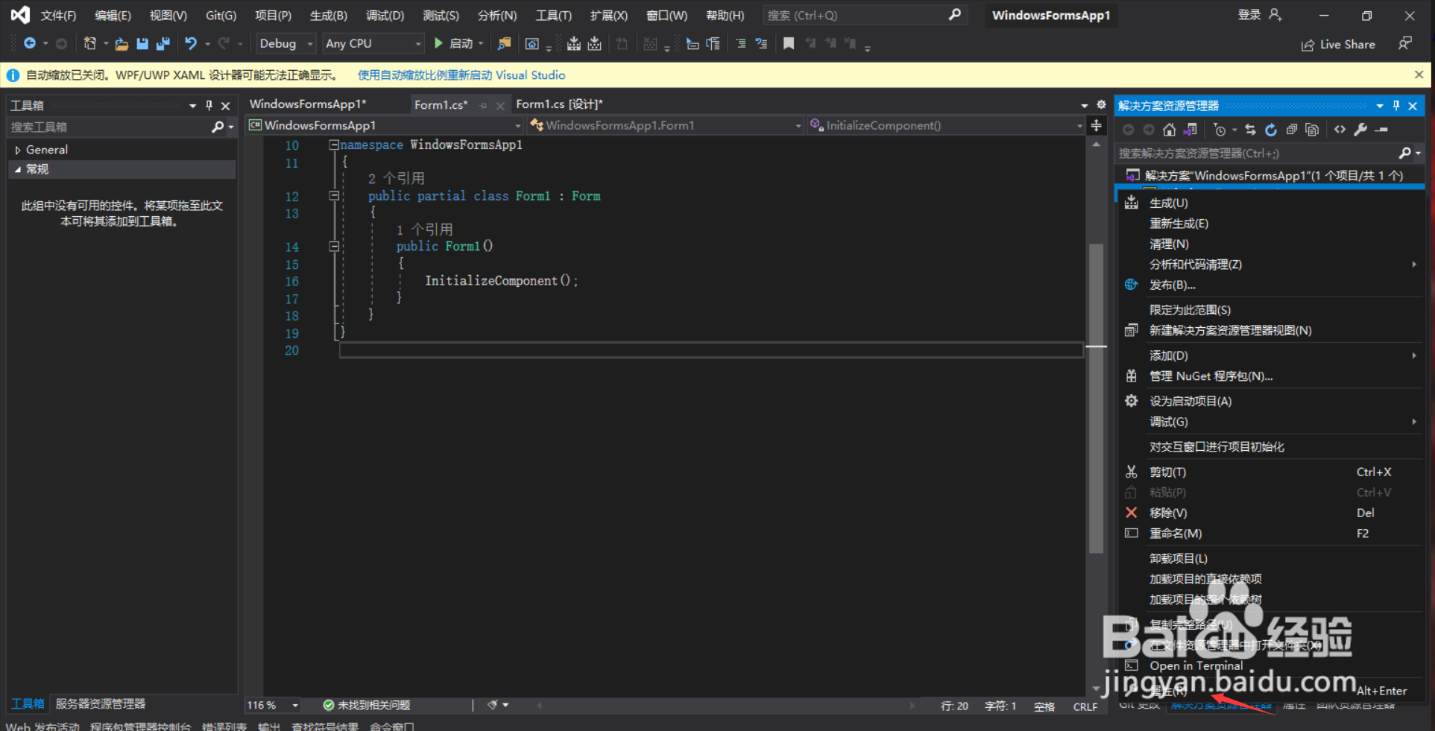Open the Any CPU platform dropdown
This screenshot has height=731, width=1435.
pyautogui.click(x=373, y=44)
